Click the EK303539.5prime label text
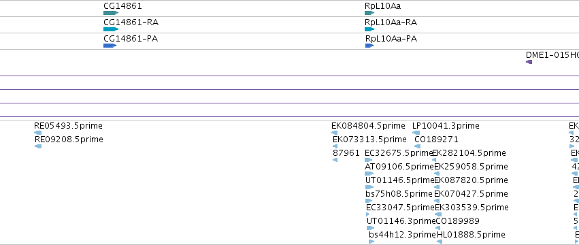The width and height of the screenshot is (579, 245). [472, 208]
